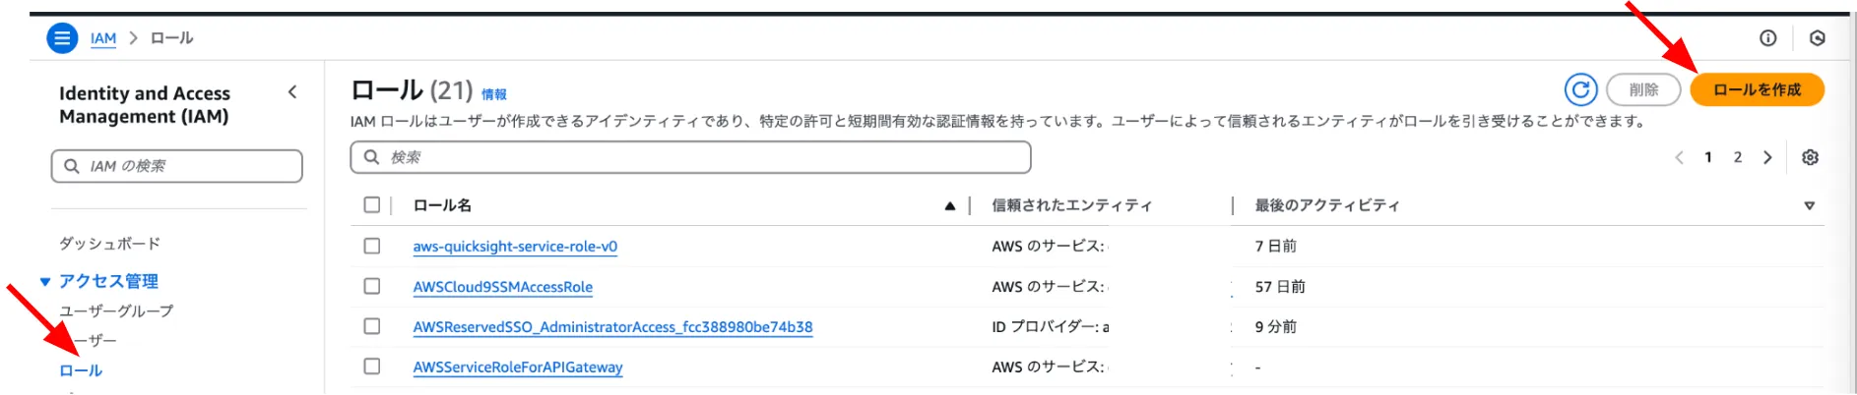1857x395 pixels.
Task: Go to next page arrow
Action: [x=1767, y=157]
